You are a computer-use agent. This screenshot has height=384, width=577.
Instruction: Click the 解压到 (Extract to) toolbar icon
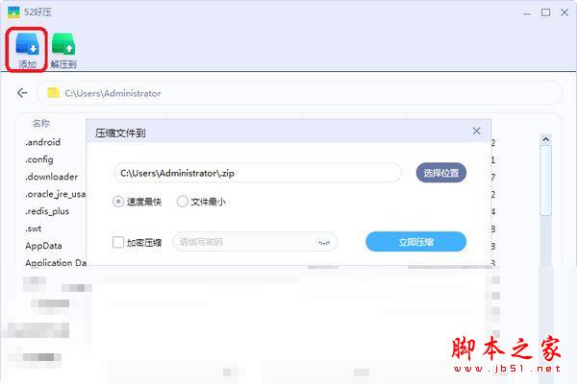pos(63,50)
